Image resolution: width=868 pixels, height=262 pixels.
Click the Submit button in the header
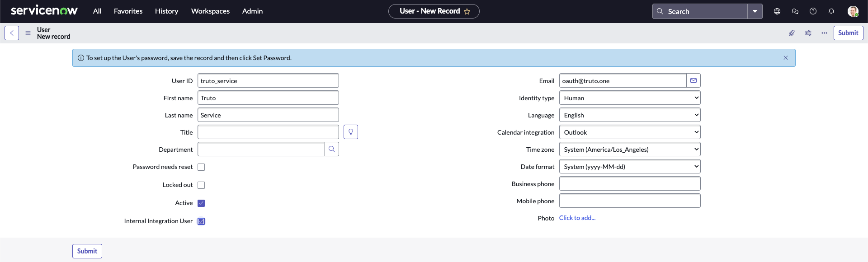[x=848, y=33]
